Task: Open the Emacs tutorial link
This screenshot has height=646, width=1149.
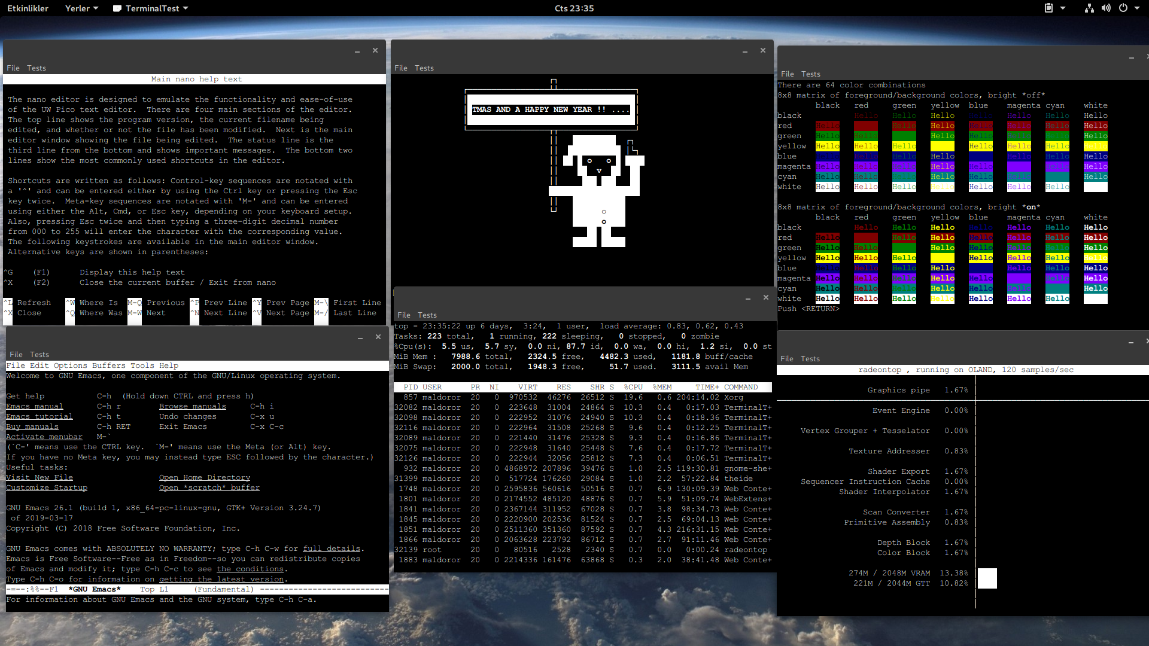Action: click(39, 416)
